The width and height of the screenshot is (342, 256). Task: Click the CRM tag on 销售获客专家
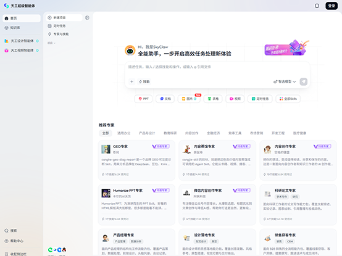point(290,241)
